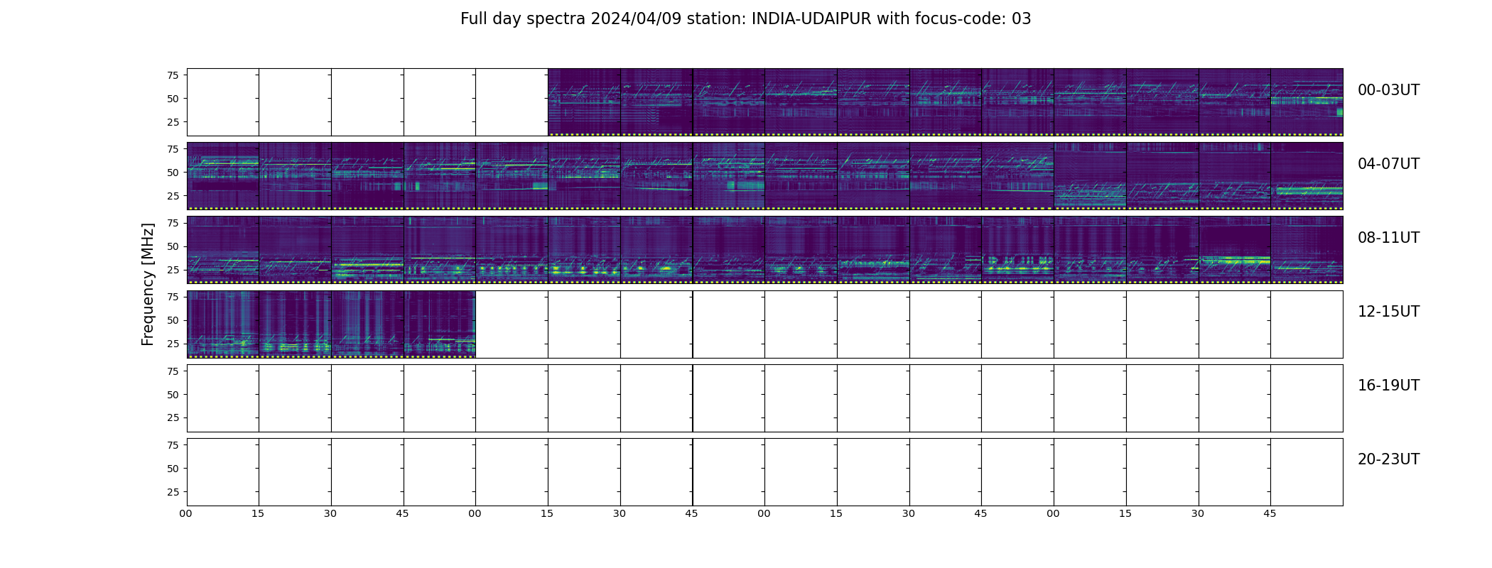
Task: Select the '16-19UT' row label
Action: click(1388, 386)
